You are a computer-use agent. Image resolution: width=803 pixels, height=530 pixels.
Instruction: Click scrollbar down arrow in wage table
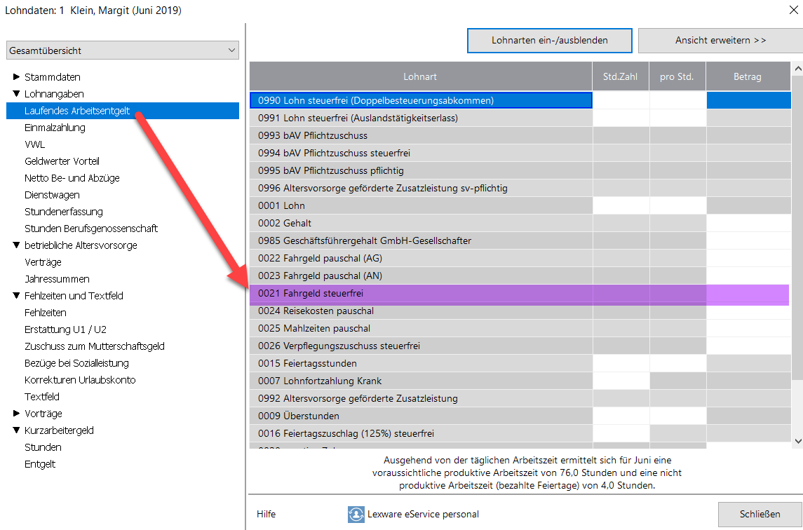pyautogui.click(x=797, y=440)
